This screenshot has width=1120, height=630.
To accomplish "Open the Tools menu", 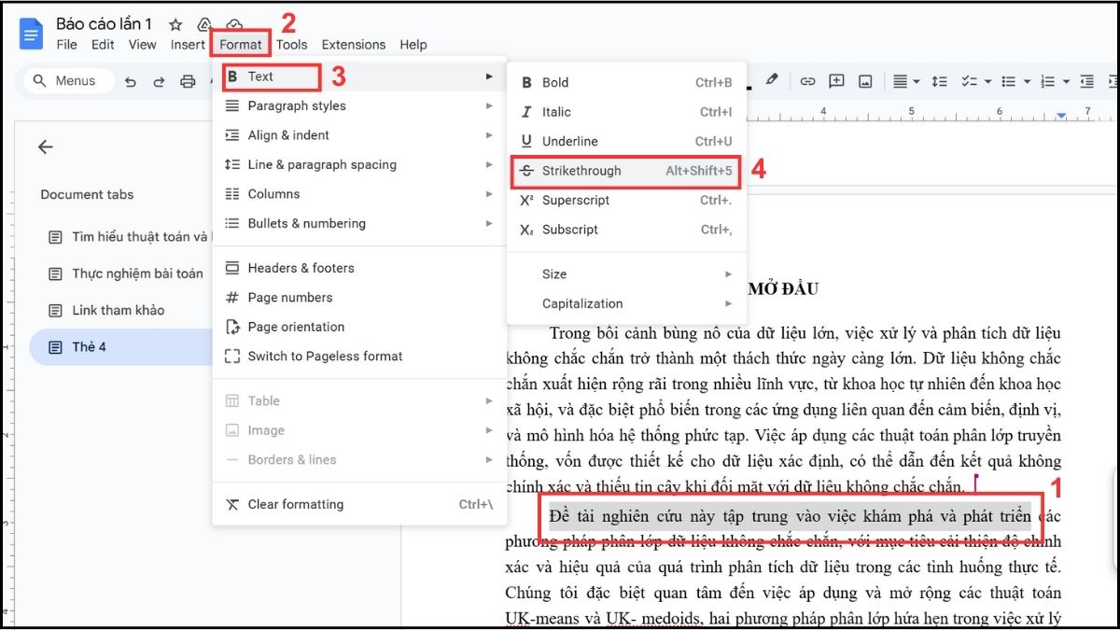I will click(291, 44).
